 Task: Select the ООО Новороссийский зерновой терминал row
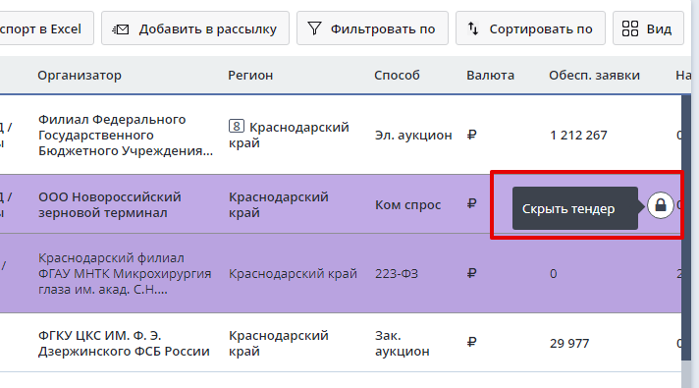click(x=341, y=204)
